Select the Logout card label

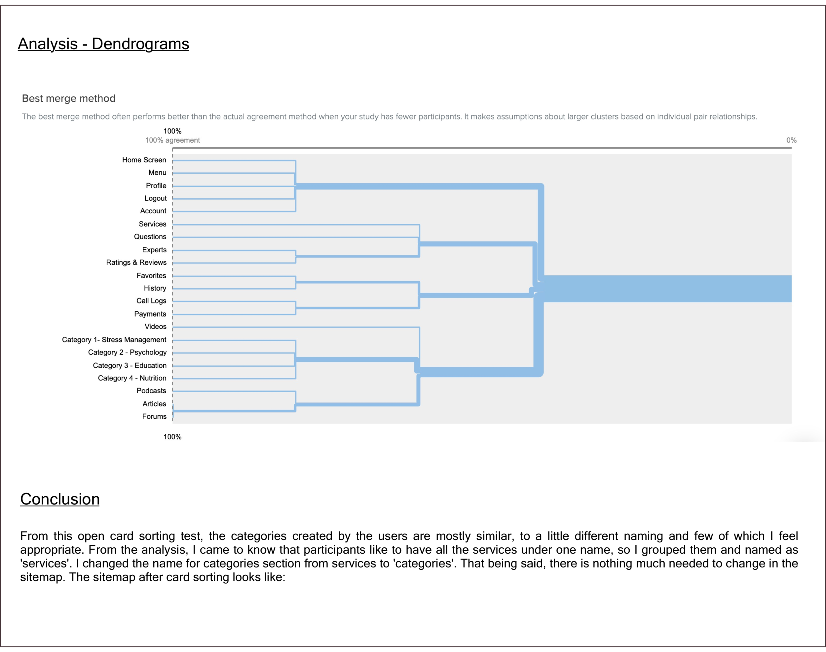point(155,198)
